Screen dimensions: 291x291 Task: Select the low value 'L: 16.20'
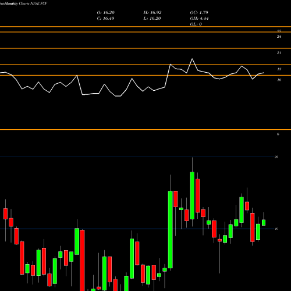pyautogui.click(x=152, y=19)
